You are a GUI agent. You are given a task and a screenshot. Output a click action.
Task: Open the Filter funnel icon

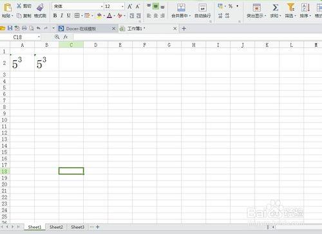click(x=290, y=7)
